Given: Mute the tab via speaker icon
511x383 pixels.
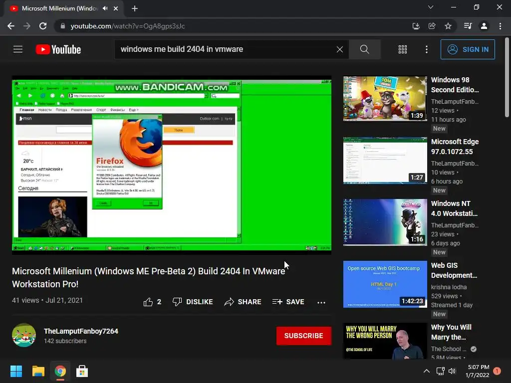Looking at the screenshot, I should [x=105, y=8].
